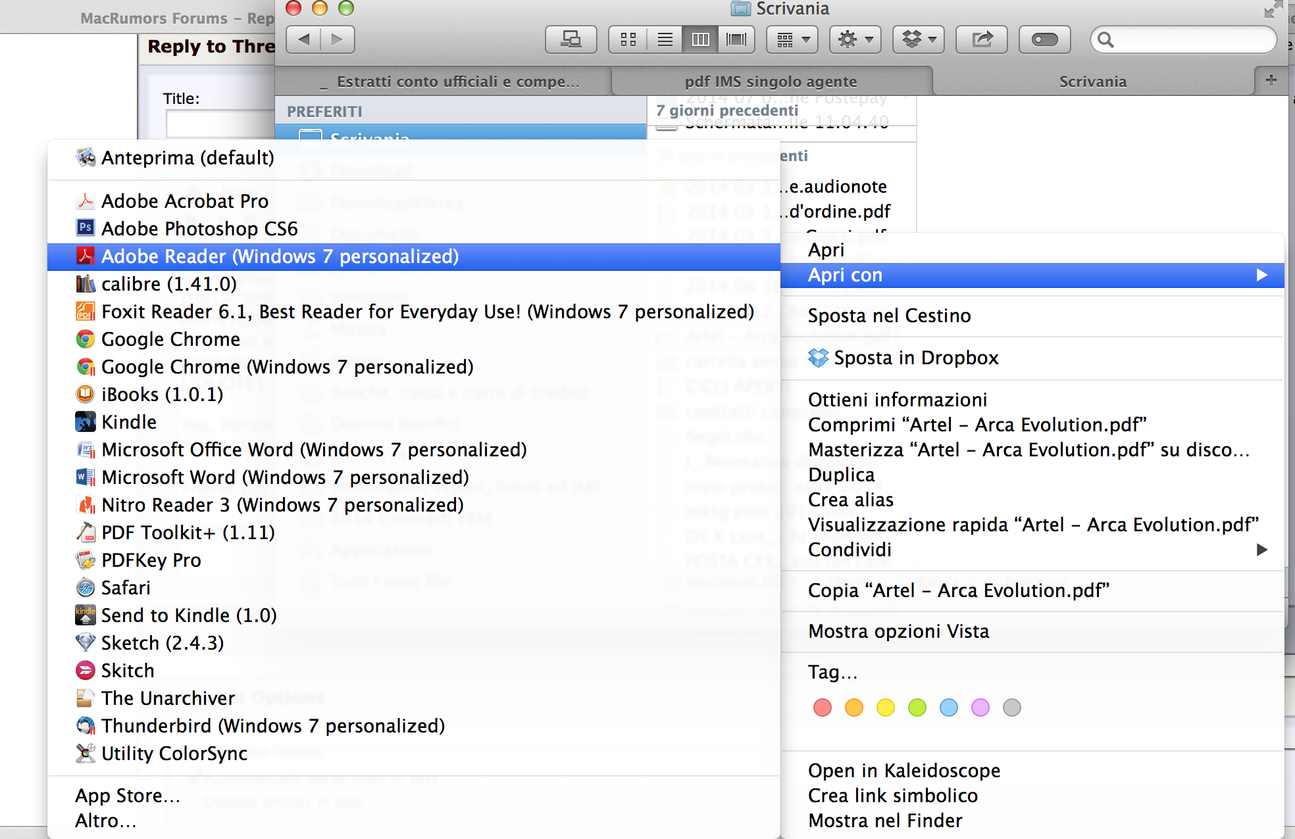Click Mostra opzioni Vista

1032,631
